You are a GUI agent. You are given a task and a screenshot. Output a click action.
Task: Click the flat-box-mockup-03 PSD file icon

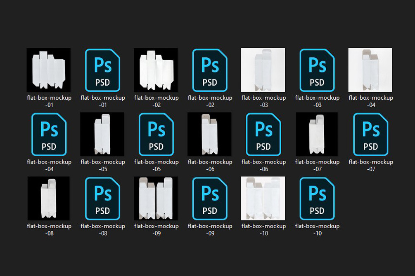coord(317,70)
